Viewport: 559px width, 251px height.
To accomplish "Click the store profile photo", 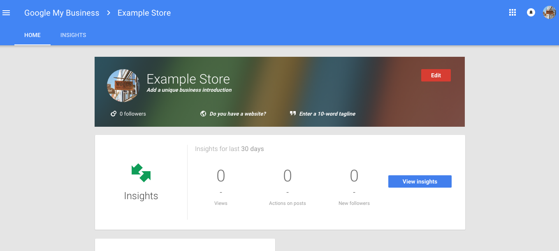I will coord(123,86).
